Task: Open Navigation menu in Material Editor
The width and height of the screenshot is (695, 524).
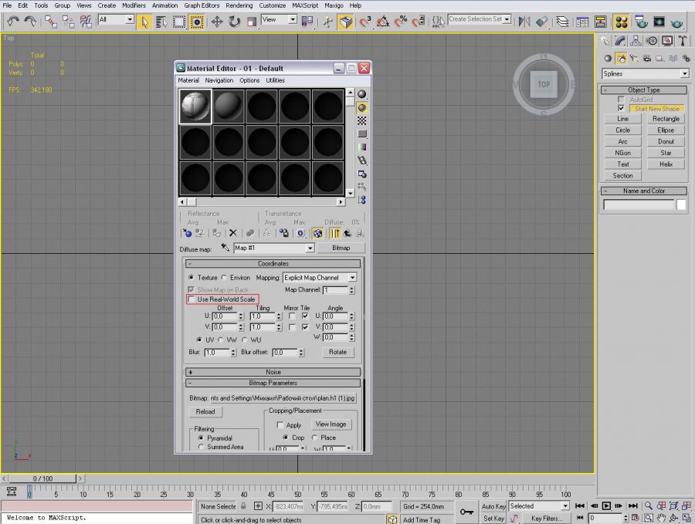Action: click(x=219, y=80)
